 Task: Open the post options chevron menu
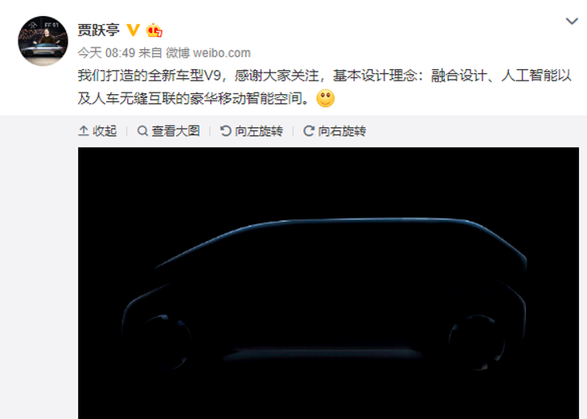pyautogui.click(x=572, y=22)
